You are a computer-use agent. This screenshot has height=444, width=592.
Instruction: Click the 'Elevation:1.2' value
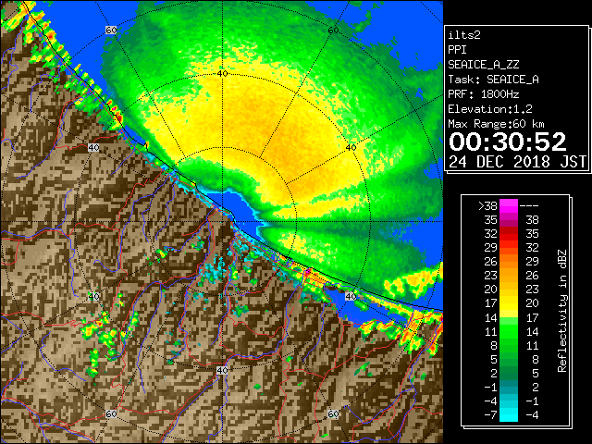490,109
